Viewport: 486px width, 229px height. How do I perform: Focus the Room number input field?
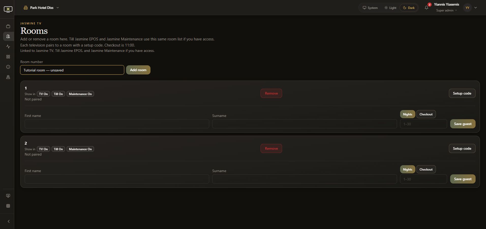click(x=72, y=70)
